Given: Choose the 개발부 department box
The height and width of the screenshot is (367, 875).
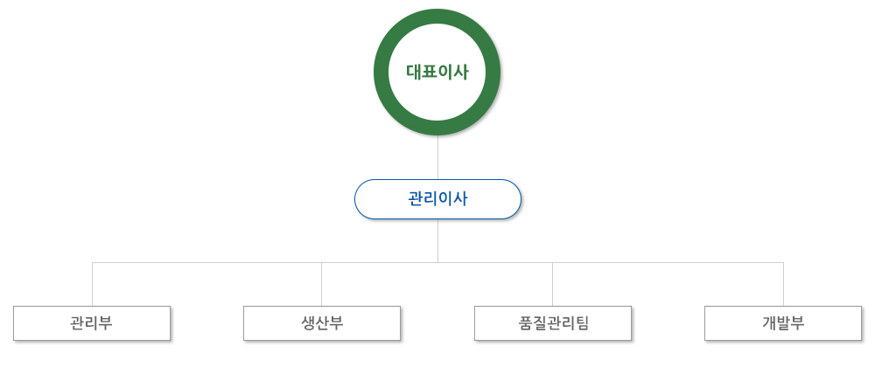Looking at the screenshot, I should coord(783,323).
